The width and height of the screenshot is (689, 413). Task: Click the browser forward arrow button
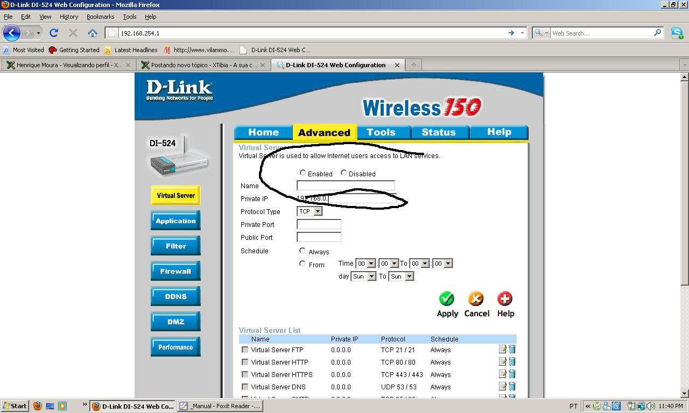(x=28, y=33)
